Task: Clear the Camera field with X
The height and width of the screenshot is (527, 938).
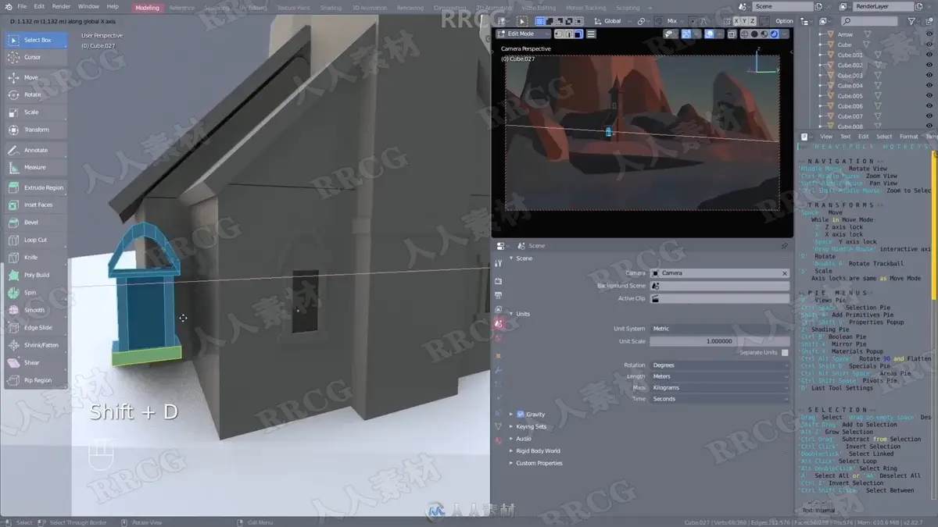Action: pyautogui.click(x=784, y=273)
